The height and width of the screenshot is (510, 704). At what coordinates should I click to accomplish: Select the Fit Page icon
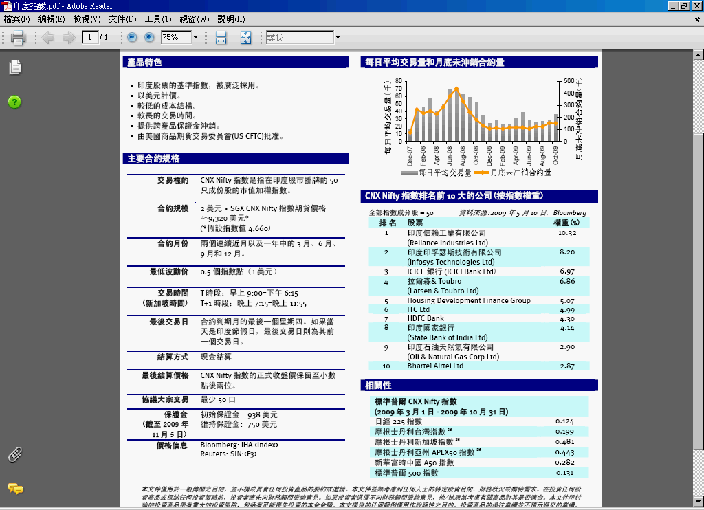pyautogui.click(x=245, y=38)
